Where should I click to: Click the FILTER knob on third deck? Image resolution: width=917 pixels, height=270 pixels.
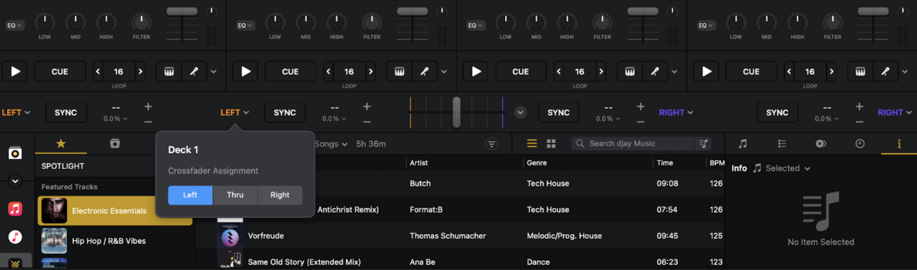click(602, 22)
